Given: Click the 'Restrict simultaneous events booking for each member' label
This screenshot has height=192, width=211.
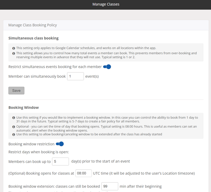Looking at the screenshot, I should [x=55, y=67].
